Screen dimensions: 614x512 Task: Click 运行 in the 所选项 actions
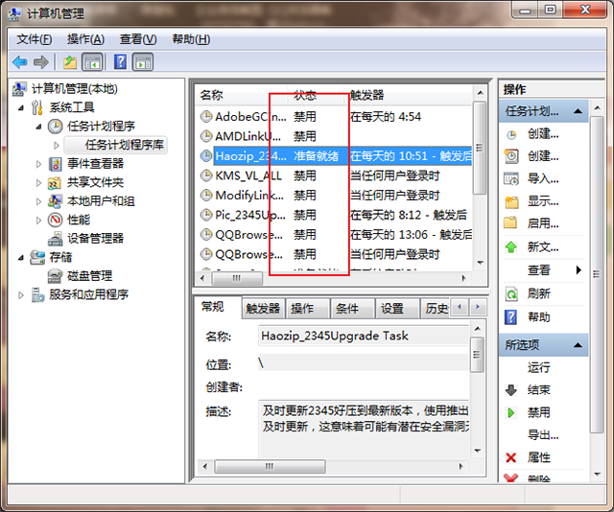click(539, 367)
